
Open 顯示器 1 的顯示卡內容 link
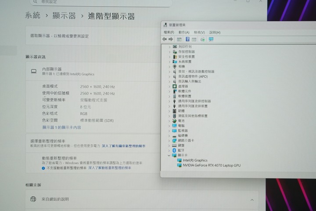click(61, 128)
